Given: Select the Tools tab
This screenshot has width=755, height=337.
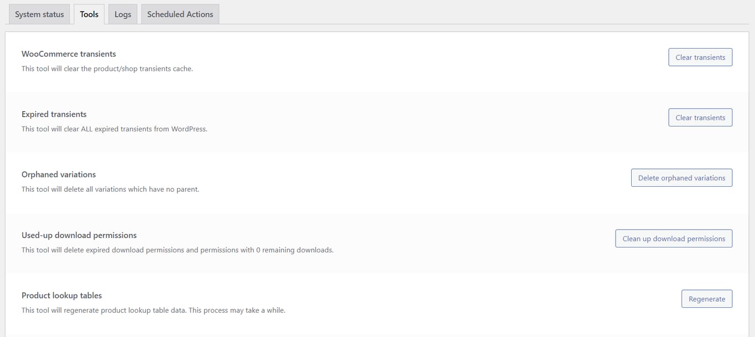Looking at the screenshot, I should [88, 14].
